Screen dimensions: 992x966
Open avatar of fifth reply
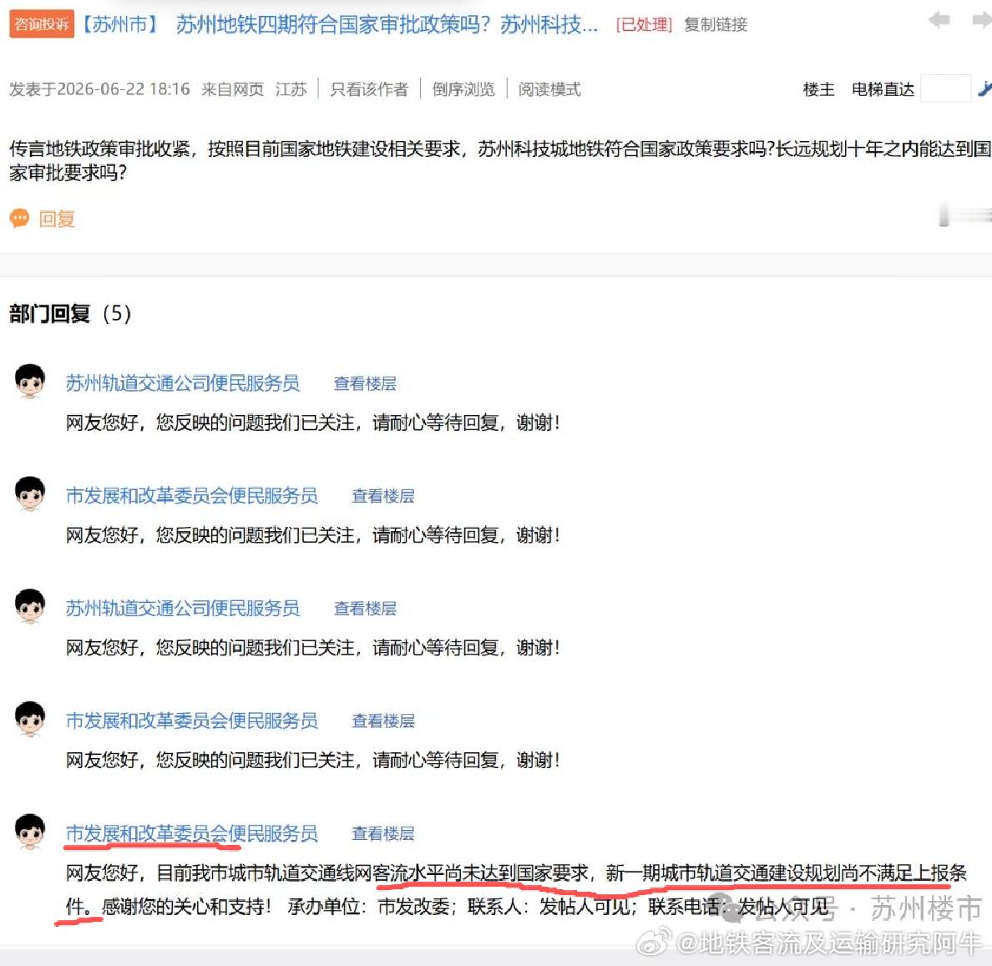coord(30,832)
